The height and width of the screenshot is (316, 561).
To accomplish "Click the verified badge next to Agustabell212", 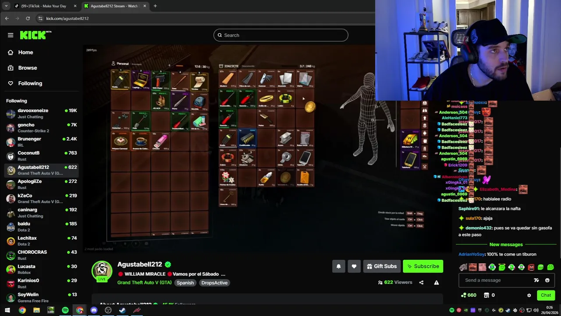I will [168, 264].
